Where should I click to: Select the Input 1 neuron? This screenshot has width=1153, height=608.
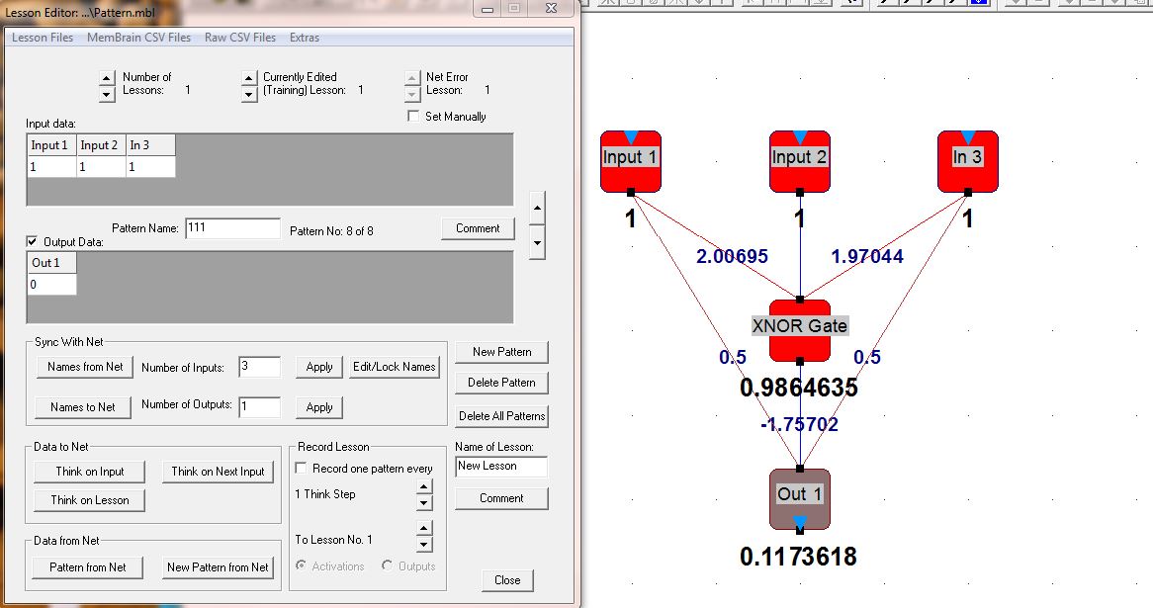pyautogui.click(x=631, y=162)
